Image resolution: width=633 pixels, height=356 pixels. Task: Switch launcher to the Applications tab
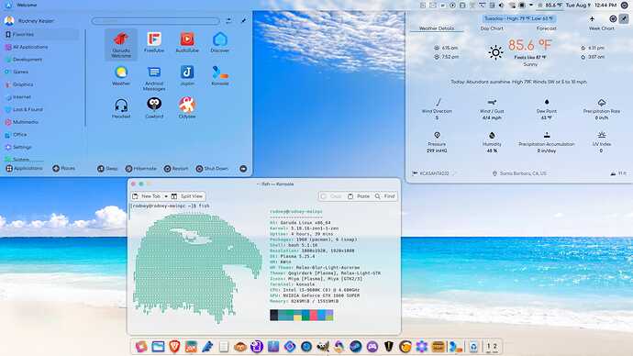click(24, 168)
